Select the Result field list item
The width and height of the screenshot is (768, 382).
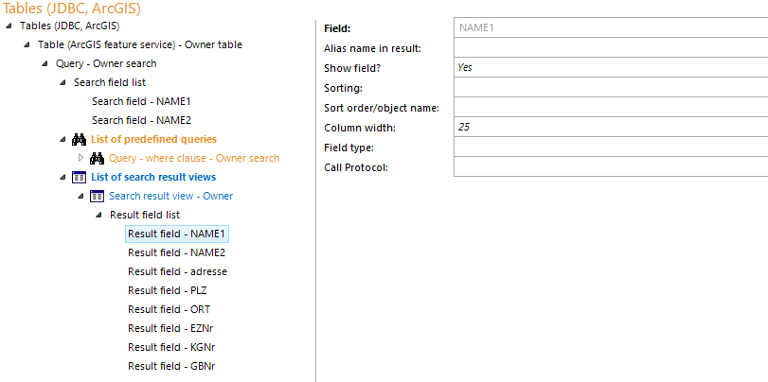pos(145,215)
